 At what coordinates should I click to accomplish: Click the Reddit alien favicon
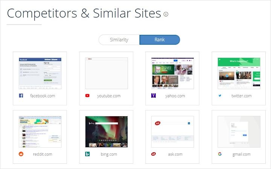click(x=21, y=154)
